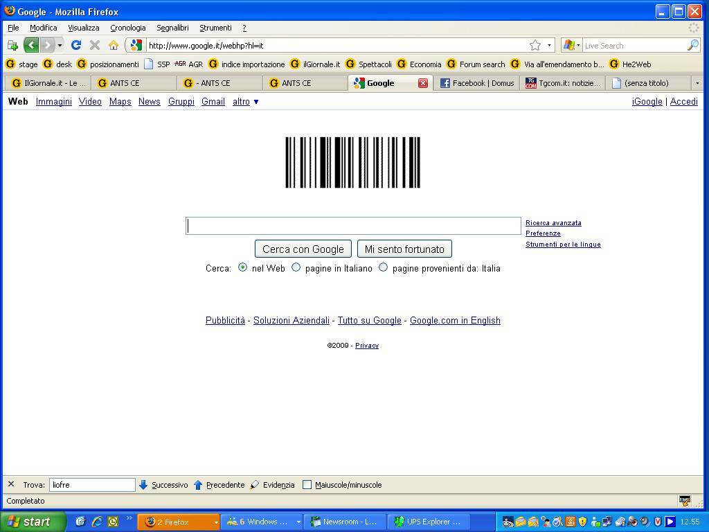The height and width of the screenshot is (532, 709).
Task: Select 'pagine in Italiano' radio button
Action: 296,267
